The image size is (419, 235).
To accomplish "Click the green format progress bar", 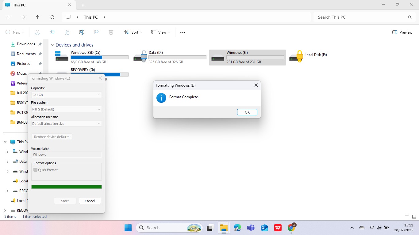I will point(66,187).
